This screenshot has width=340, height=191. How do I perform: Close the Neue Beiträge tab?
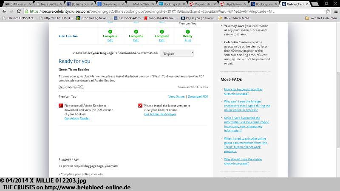point(61,4)
